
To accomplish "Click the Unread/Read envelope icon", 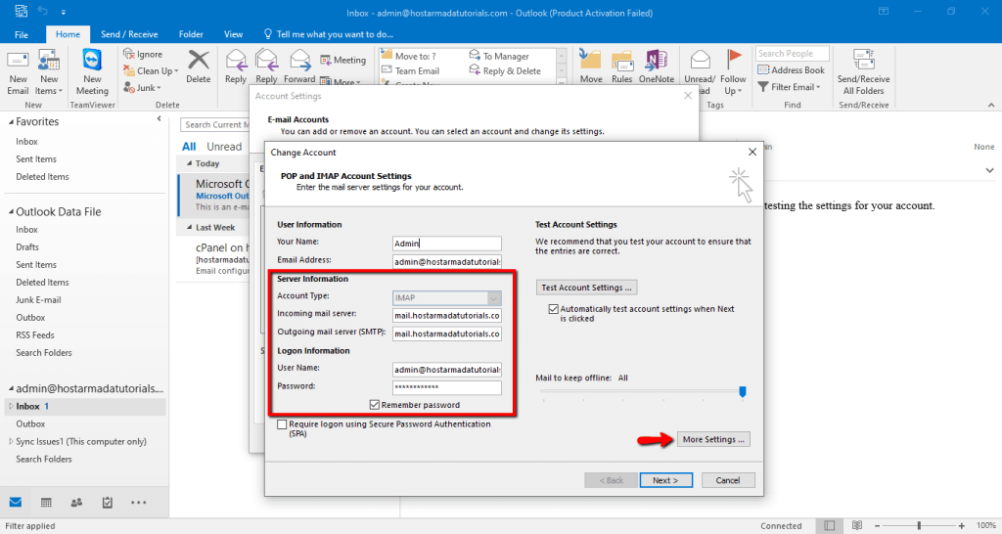I will click(701, 60).
